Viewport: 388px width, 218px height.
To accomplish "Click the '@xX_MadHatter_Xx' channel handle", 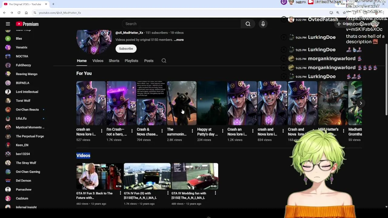I will [x=129, y=33].
